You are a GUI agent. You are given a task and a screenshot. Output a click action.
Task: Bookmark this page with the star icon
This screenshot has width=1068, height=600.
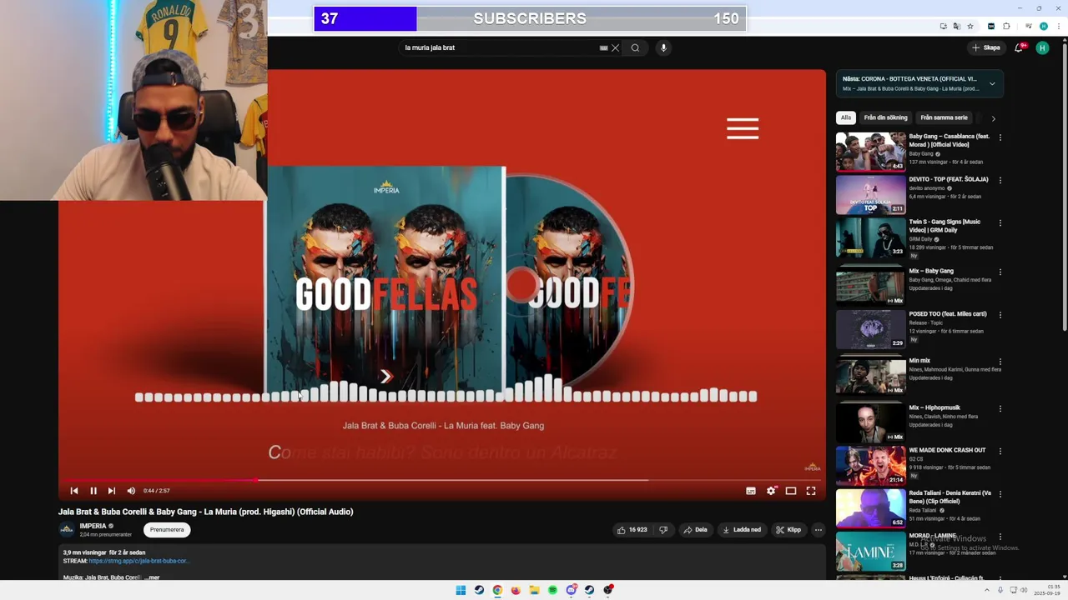[x=970, y=26]
